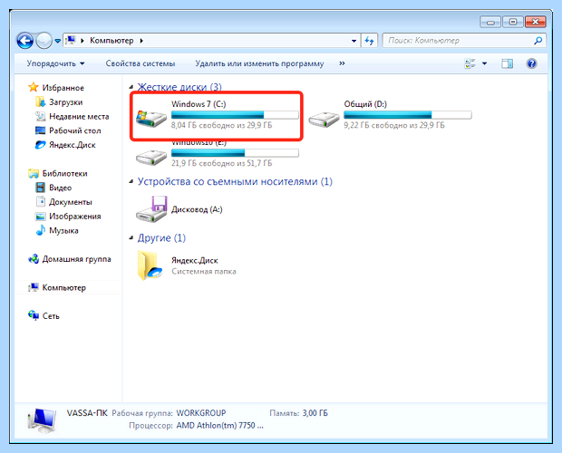
Task: Click the Windows 7 (C:) drive label
Action: click(x=199, y=104)
